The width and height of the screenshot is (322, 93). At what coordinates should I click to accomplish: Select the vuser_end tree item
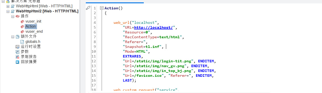click(x=34, y=31)
